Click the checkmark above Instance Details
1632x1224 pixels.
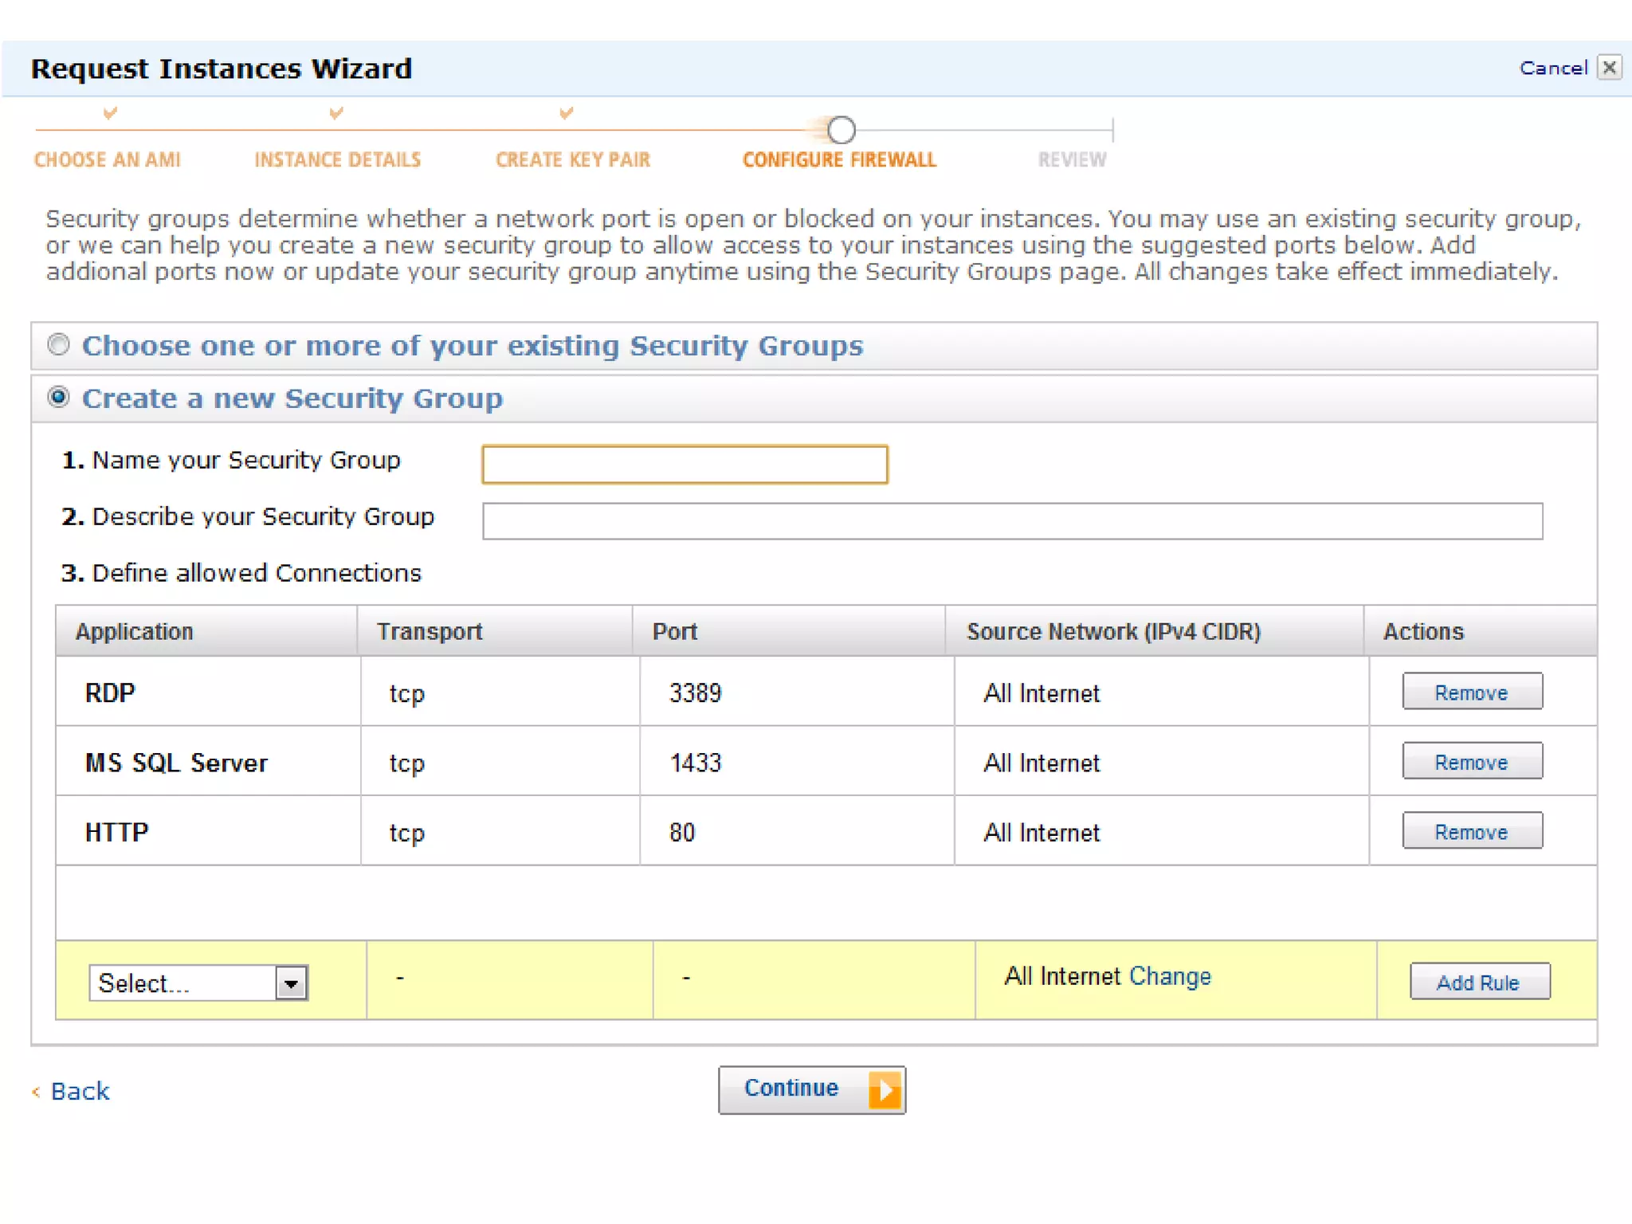[336, 113]
